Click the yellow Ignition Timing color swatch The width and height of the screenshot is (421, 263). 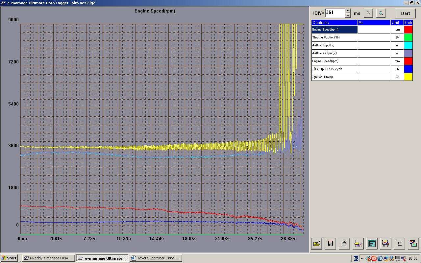pyautogui.click(x=408, y=77)
